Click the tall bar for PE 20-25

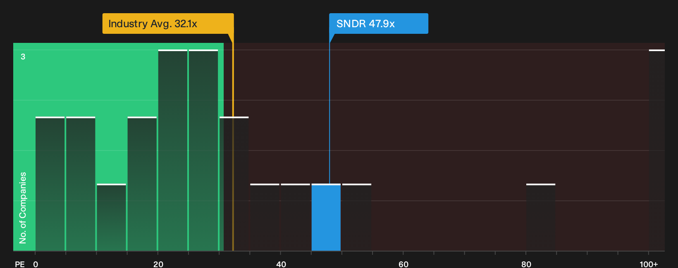pos(173,150)
